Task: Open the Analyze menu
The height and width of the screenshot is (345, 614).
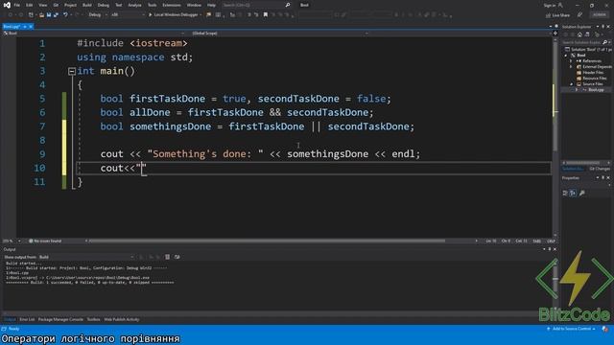Action: coord(134,5)
